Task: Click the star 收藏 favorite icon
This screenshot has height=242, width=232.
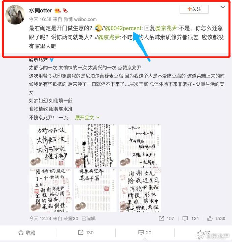Action: [x=21, y=233]
